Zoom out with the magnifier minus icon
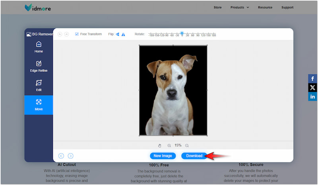Viewport: 318px width, 185px height. 187,146
